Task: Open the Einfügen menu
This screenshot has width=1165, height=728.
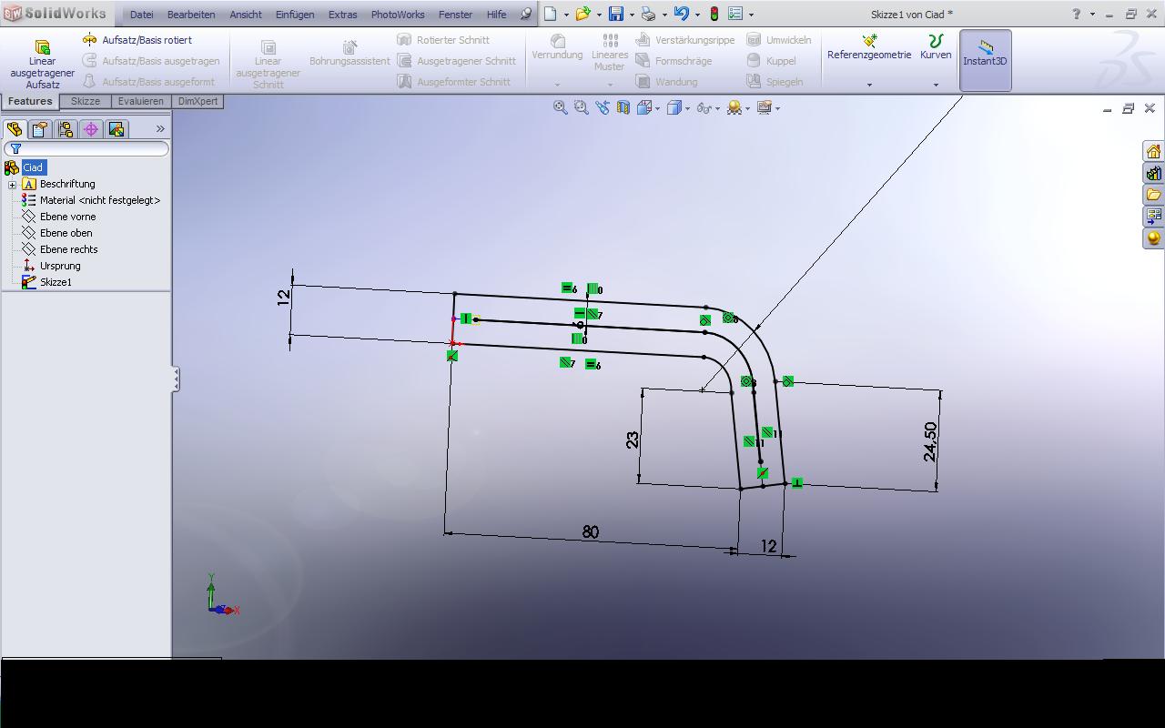Action: pyautogui.click(x=295, y=15)
